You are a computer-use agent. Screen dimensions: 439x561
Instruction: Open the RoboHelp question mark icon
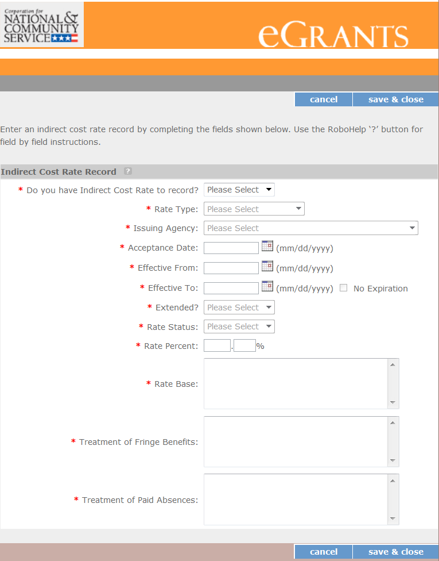128,171
